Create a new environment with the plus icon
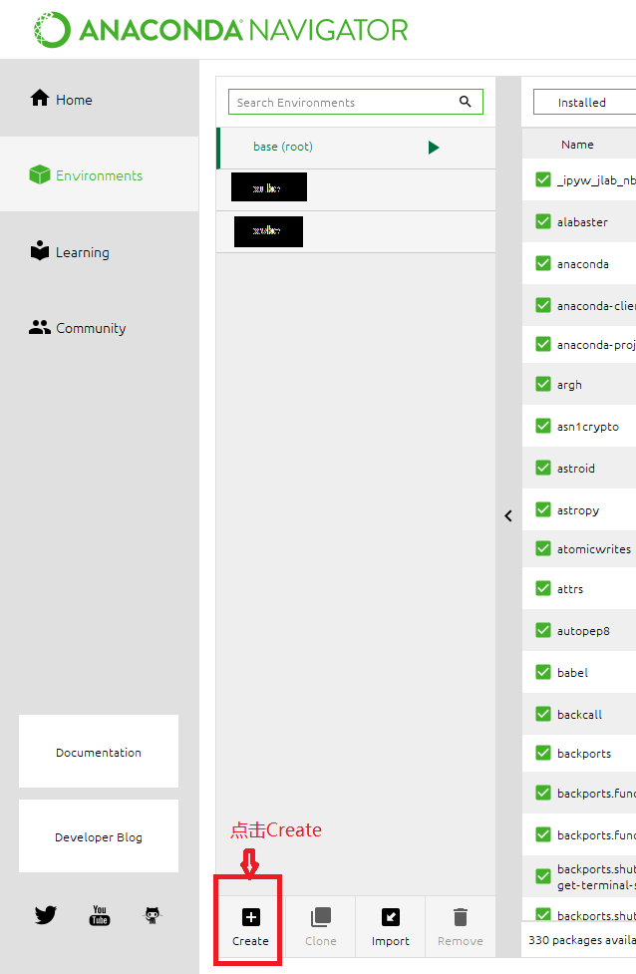This screenshot has width=636, height=974. tap(251, 917)
